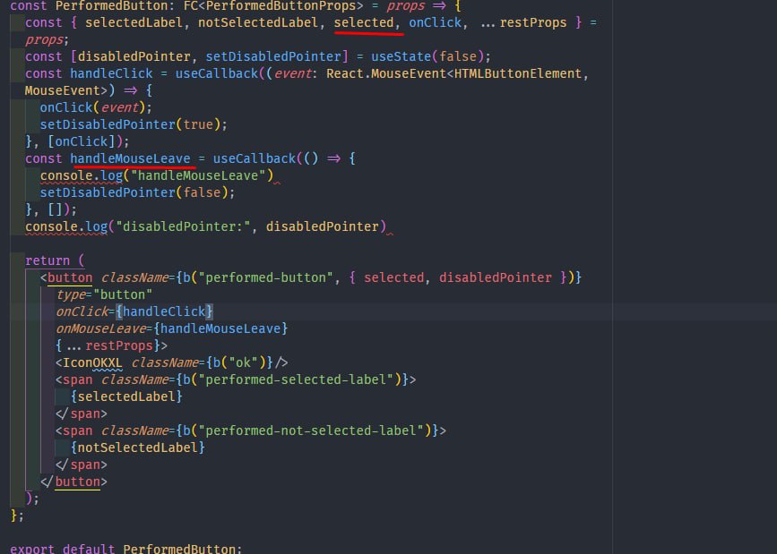Click '{handleClick}' in the onClick attribute
This screenshot has height=554, width=777.
tap(164, 311)
